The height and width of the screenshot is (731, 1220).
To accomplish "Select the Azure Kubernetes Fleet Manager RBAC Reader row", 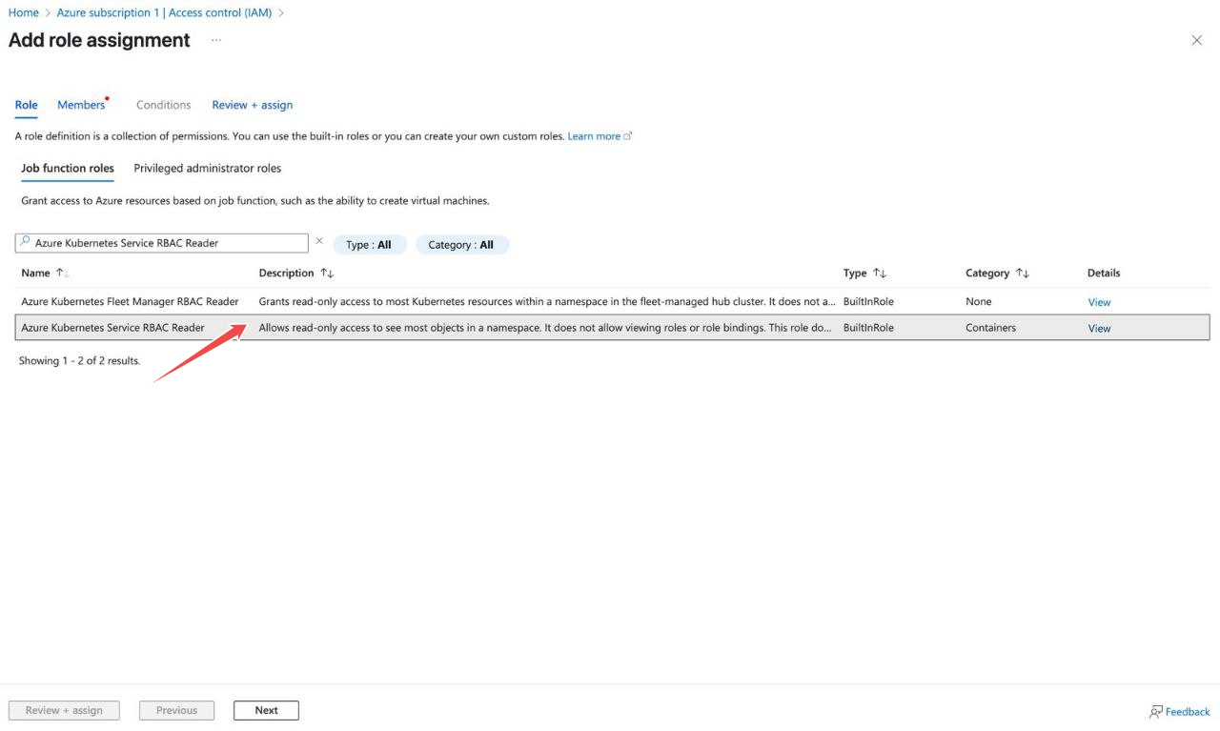I will 130,301.
